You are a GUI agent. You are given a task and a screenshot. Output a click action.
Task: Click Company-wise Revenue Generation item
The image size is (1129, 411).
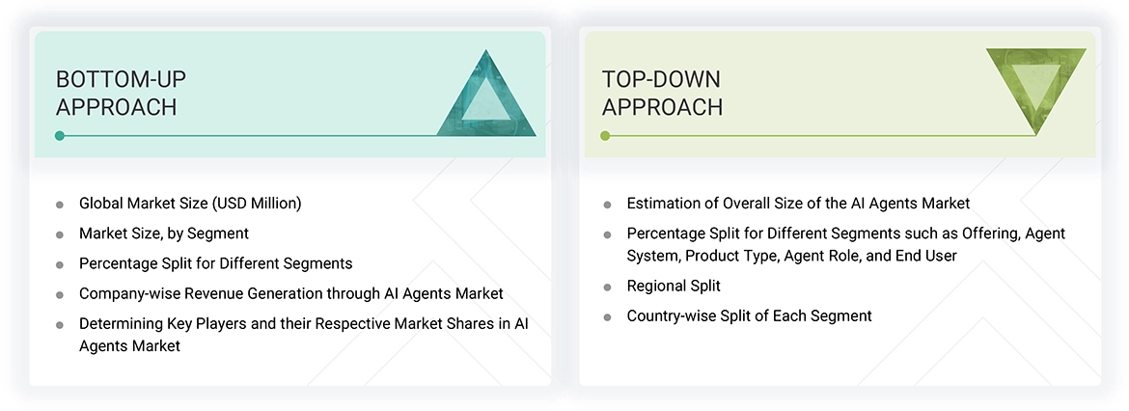pos(290,293)
